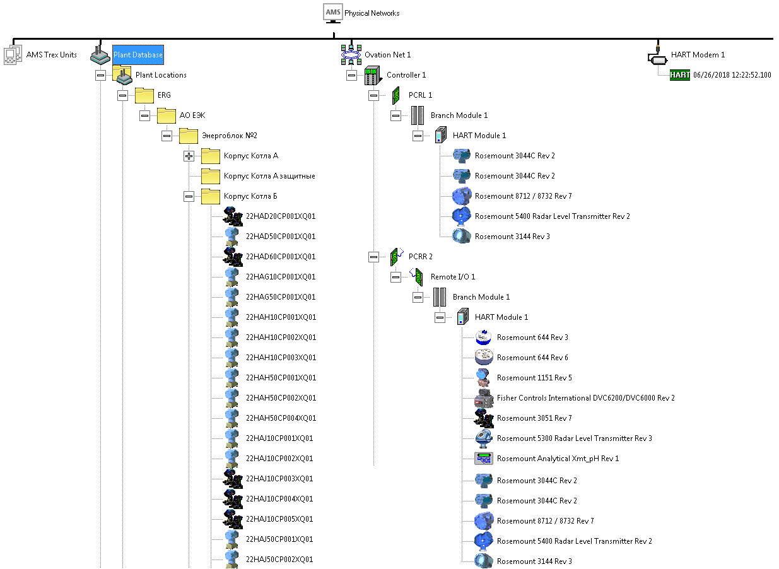Select the 22HAD20CP001XQ01 device icon
This screenshot has width=779, height=569.
[x=233, y=216]
